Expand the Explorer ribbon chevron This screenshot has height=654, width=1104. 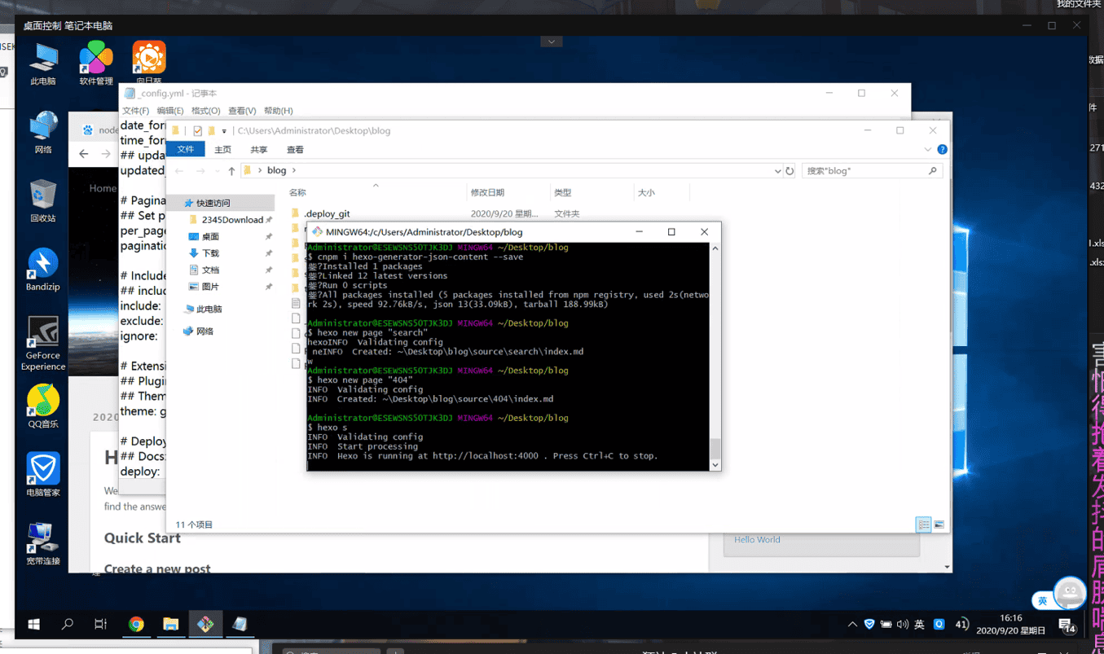pyautogui.click(x=927, y=150)
